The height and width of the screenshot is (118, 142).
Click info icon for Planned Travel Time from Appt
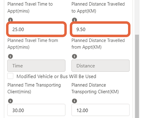(10, 56)
